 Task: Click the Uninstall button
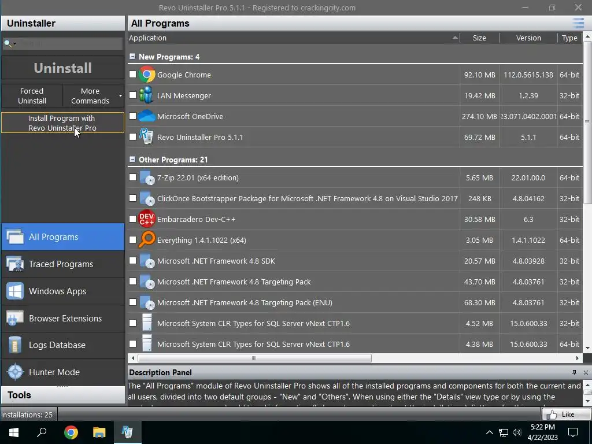coord(62,68)
